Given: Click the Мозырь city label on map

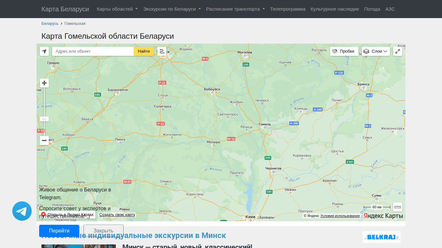Looking at the screenshot, I should coord(214,142).
